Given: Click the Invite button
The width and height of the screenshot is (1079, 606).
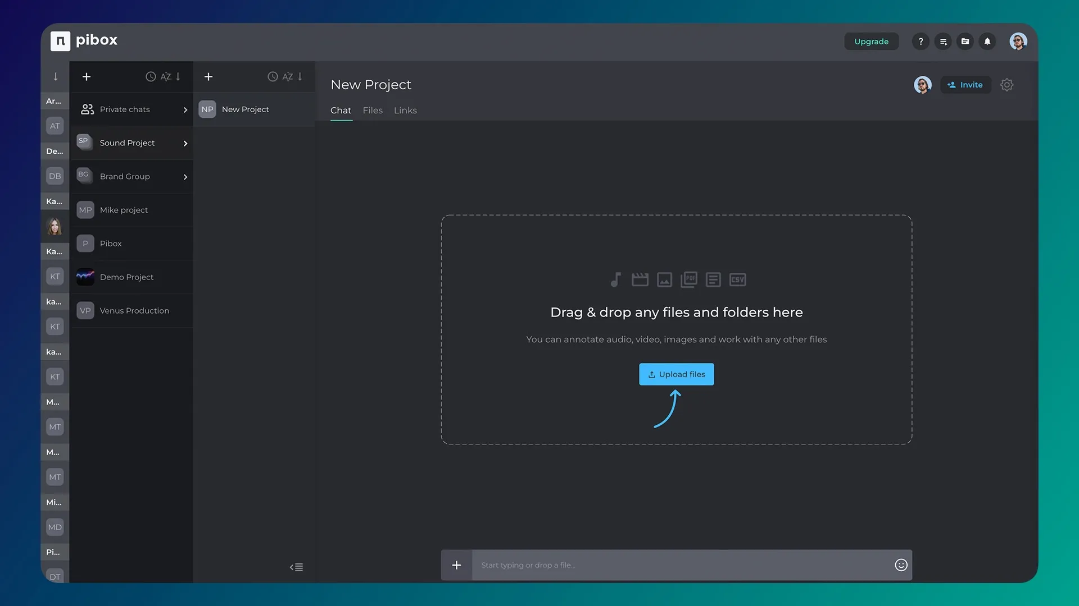Looking at the screenshot, I should coord(965,85).
